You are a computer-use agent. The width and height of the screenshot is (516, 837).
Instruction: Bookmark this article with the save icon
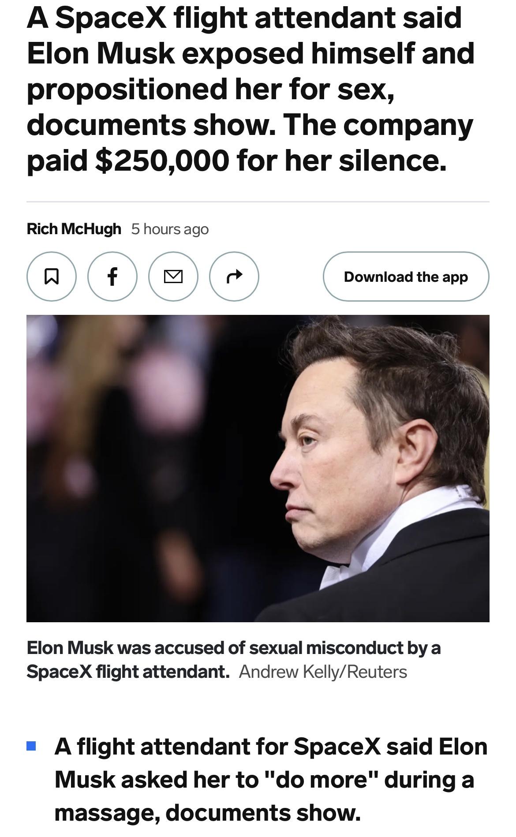52,277
